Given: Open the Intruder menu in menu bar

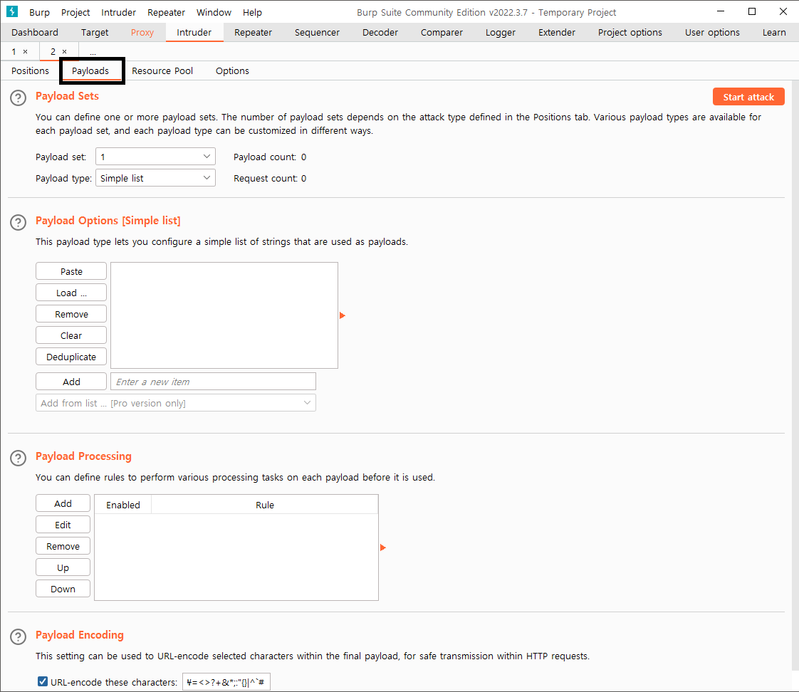Looking at the screenshot, I should [x=118, y=12].
